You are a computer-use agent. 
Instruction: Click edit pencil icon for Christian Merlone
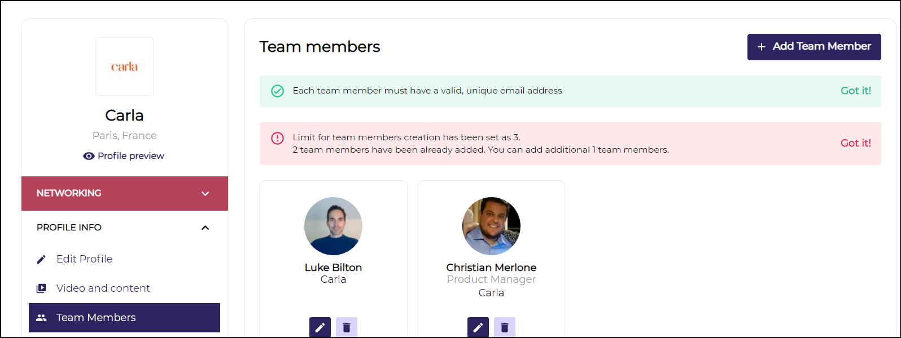click(x=478, y=327)
